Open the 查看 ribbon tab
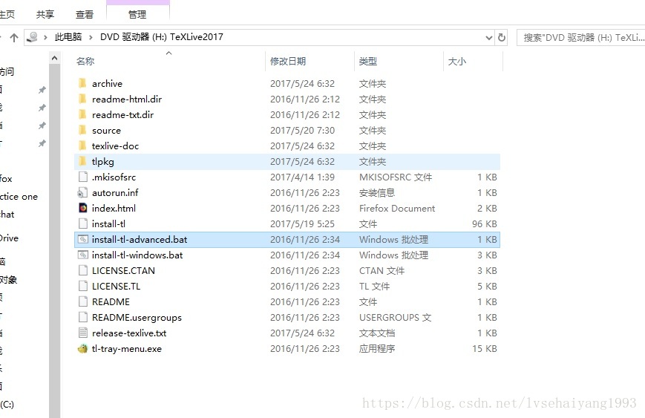This screenshot has height=418, width=645. [x=85, y=14]
